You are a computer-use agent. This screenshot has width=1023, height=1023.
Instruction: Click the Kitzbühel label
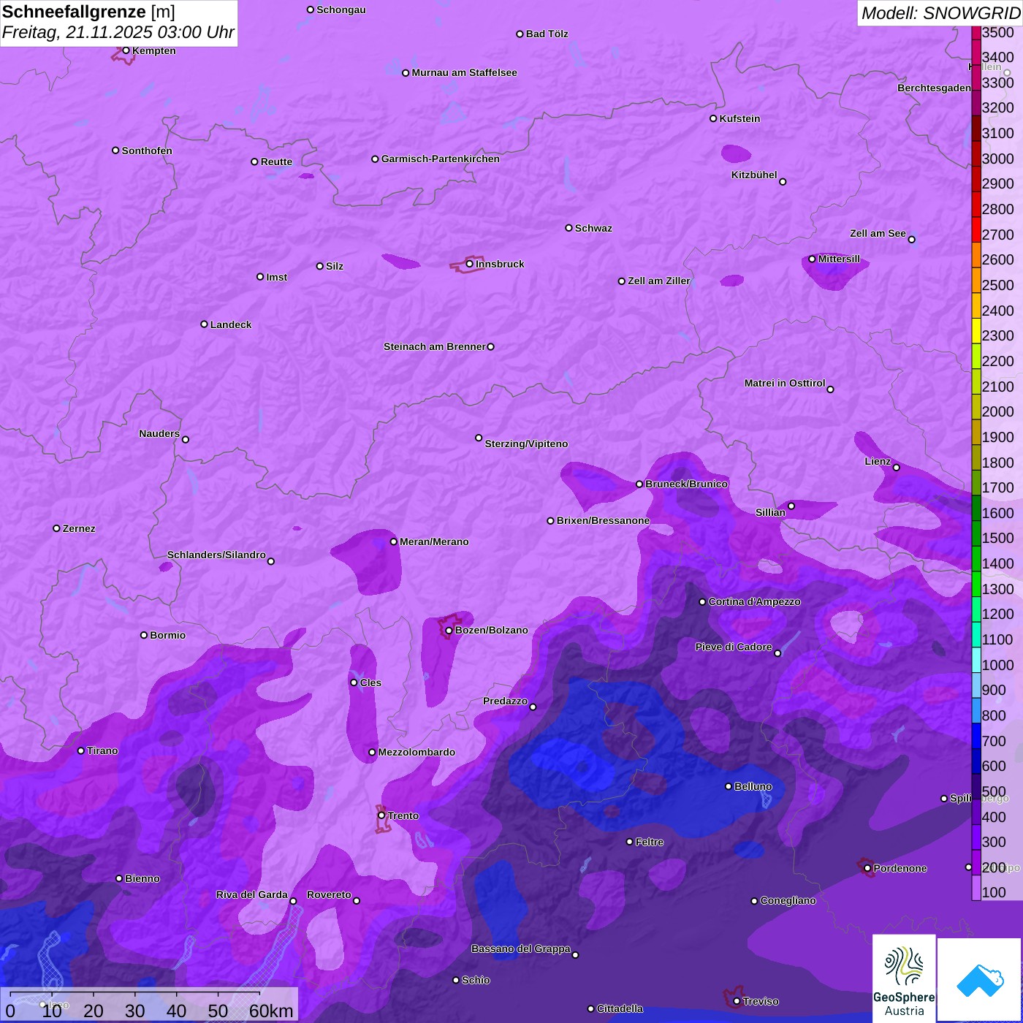754,175
